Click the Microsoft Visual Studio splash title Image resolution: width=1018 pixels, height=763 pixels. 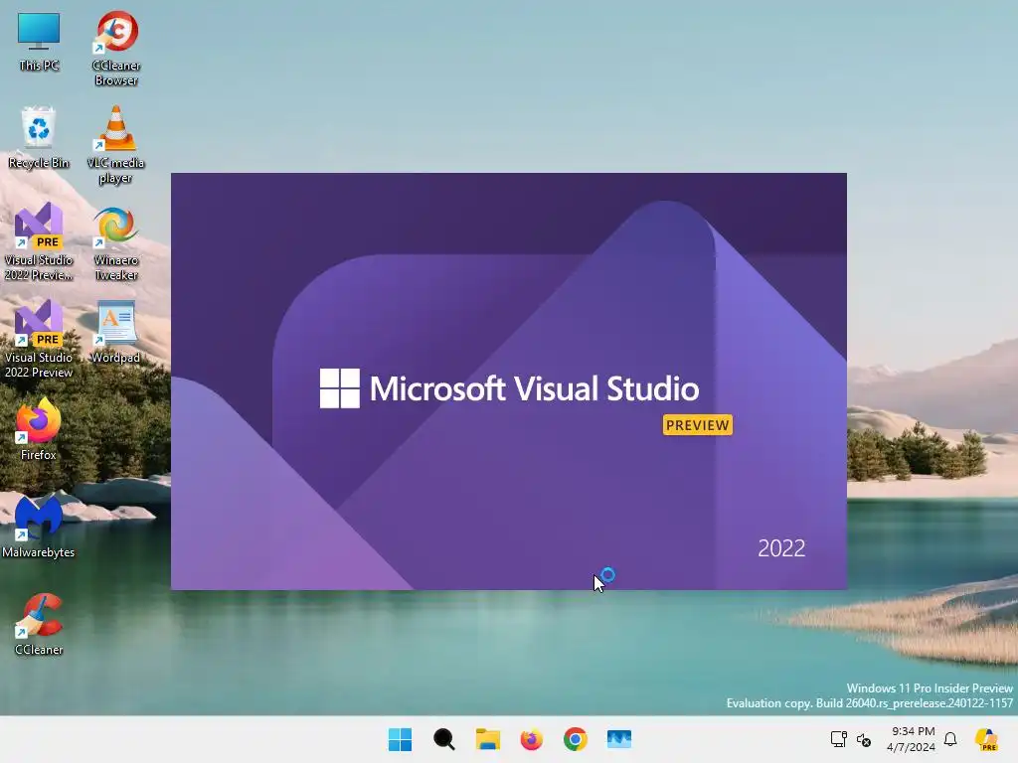tap(534, 388)
